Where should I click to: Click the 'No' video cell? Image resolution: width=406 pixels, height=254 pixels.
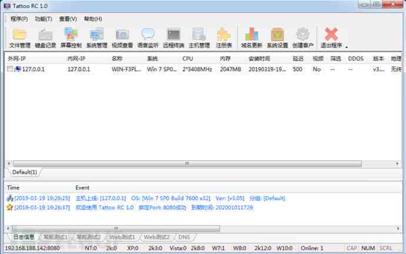click(x=317, y=69)
